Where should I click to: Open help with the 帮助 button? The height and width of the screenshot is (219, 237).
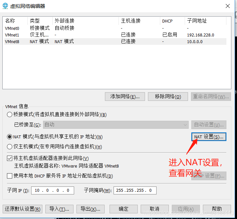(217, 209)
